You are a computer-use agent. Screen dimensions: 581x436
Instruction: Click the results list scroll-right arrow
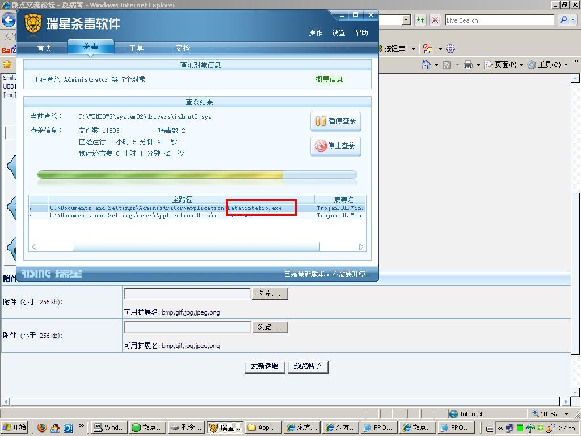coord(361,246)
